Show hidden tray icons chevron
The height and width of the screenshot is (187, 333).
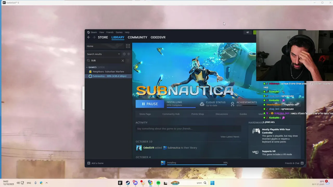click(47, 183)
